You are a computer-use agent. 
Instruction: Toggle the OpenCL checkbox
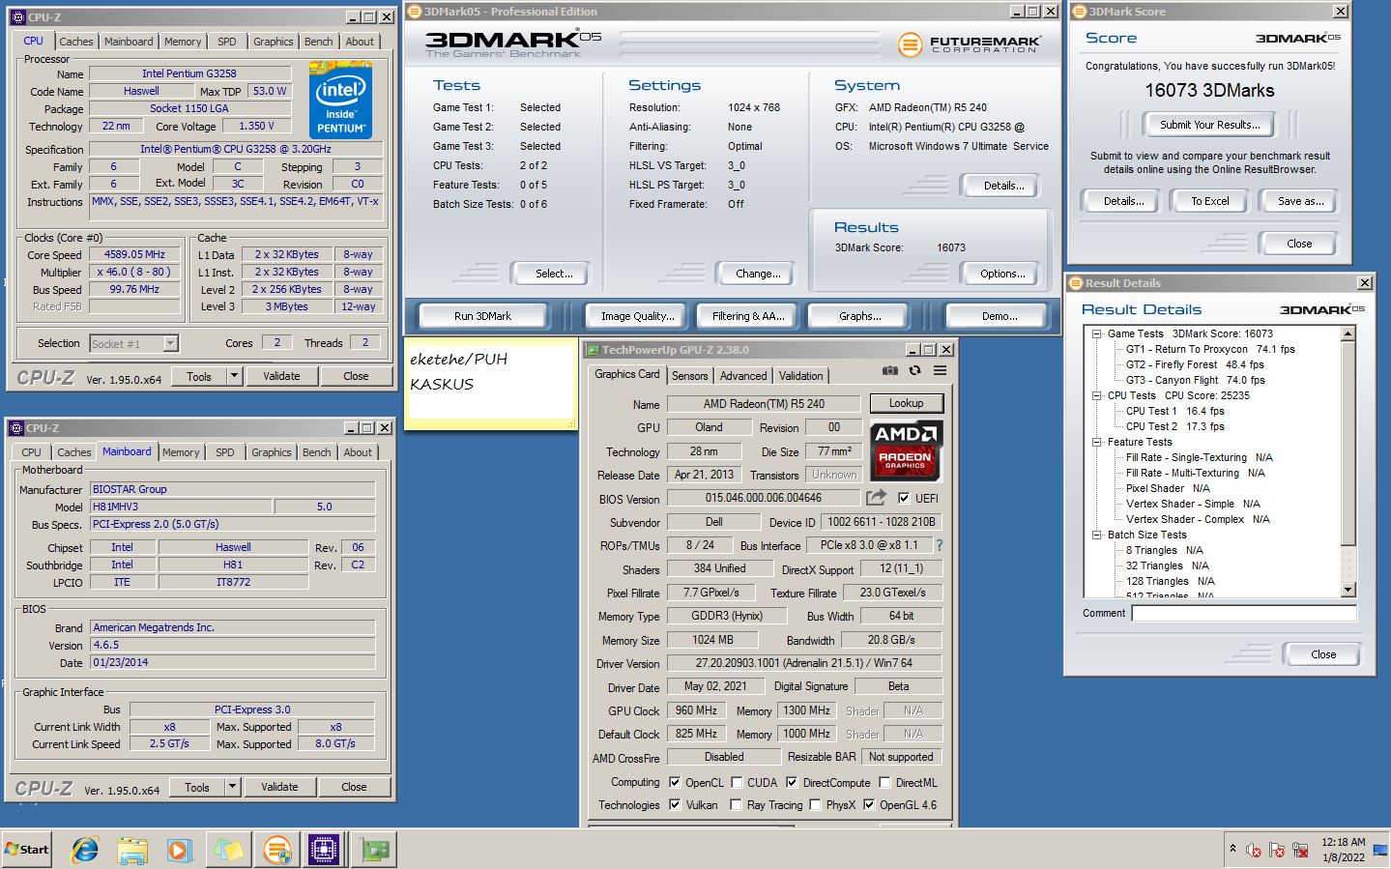pyautogui.click(x=675, y=782)
